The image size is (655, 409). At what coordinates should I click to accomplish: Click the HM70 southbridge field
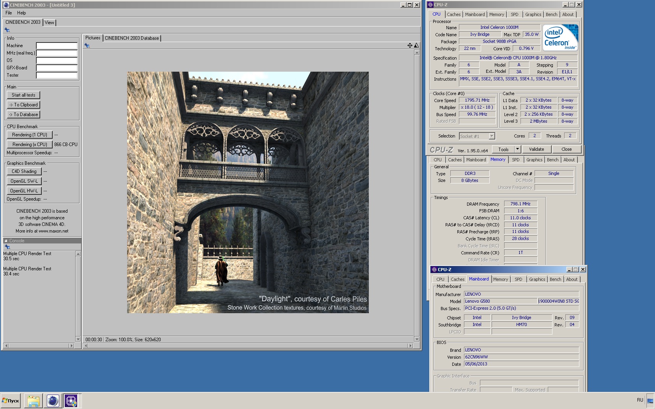coord(521,324)
